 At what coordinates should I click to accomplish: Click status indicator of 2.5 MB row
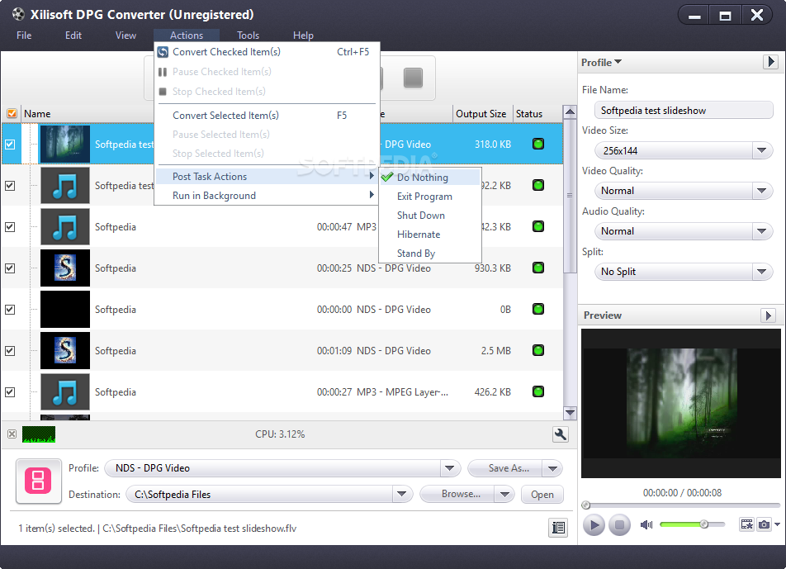tap(537, 350)
